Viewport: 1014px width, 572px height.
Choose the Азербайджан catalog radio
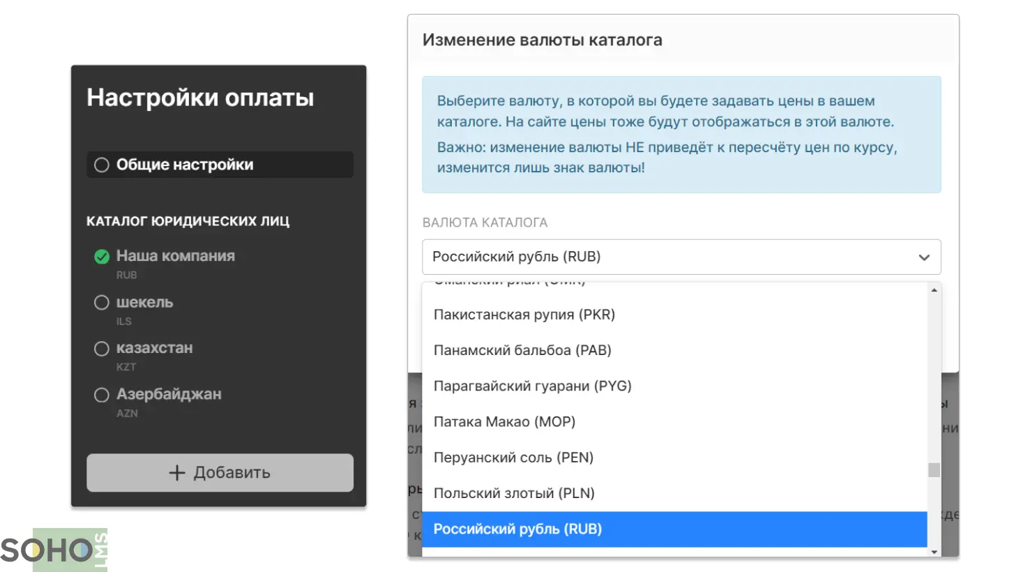(102, 395)
